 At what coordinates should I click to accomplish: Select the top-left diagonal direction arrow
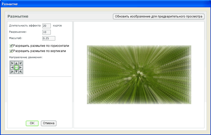click(12, 63)
